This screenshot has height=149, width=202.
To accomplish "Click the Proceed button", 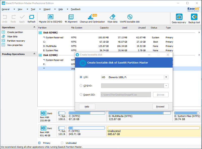I will [x=160, y=107].
